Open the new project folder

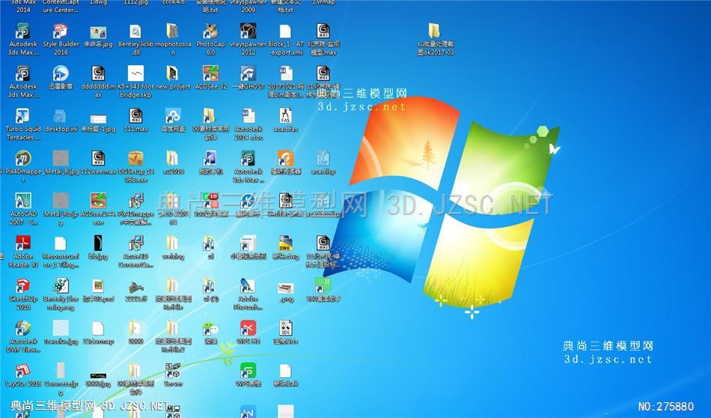[x=173, y=73]
